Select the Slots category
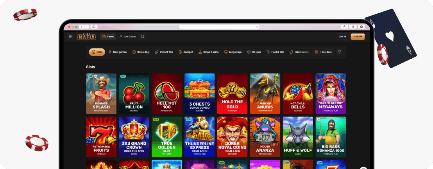Screen dimensions: 433x169 (x=97, y=52)
